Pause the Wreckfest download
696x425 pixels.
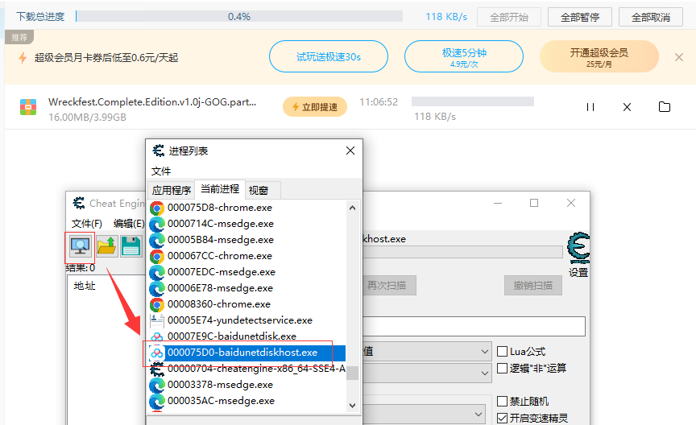590,107
